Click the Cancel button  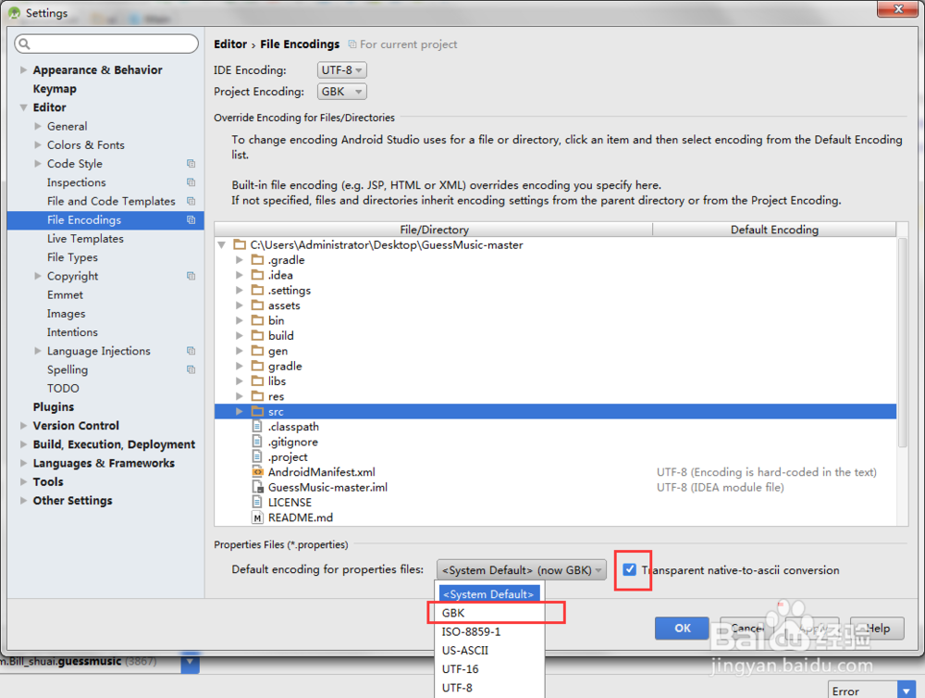click(x=747, y=629)
